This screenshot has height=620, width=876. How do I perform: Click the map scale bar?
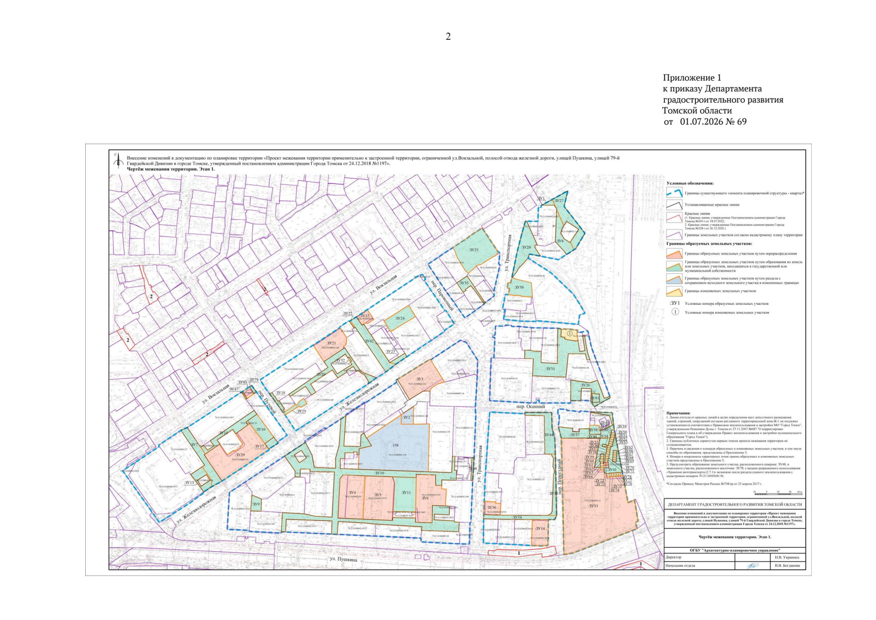tap(777, 492)
